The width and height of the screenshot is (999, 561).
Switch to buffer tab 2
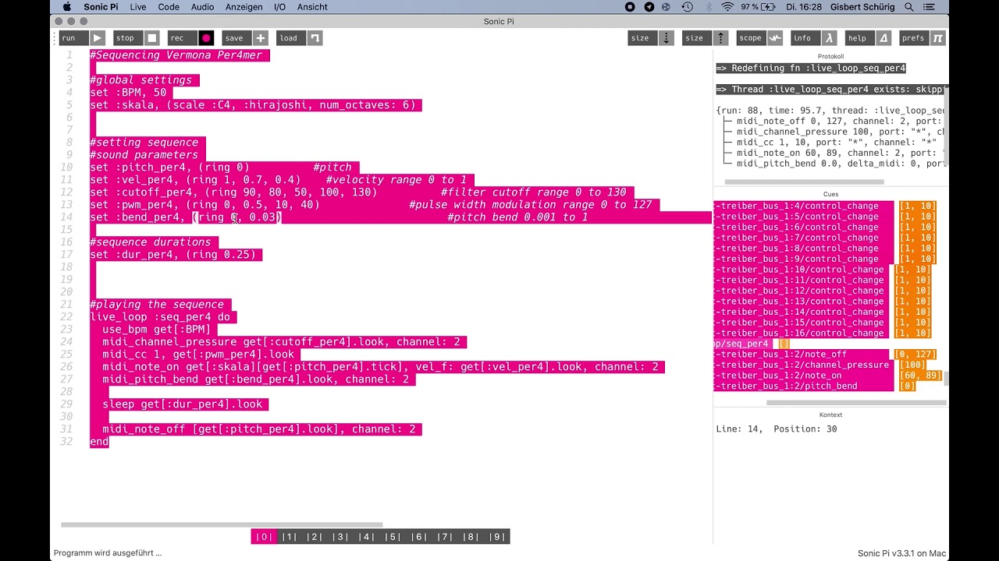pyautogui.click(x=315, y=536)
